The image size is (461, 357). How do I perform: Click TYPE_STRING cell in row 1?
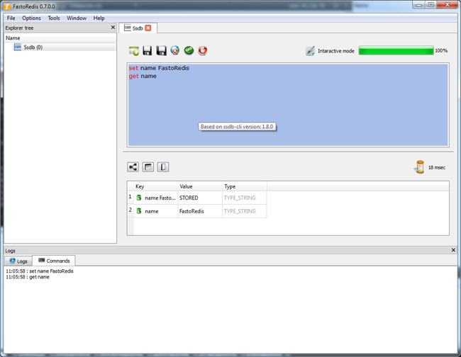(x=245, y=198)
